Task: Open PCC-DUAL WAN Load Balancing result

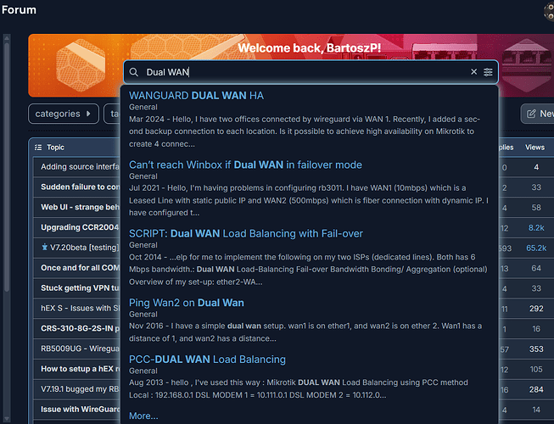Action: pos(207,360)
